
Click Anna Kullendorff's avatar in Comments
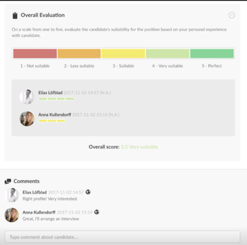click(x=12, y=215)
